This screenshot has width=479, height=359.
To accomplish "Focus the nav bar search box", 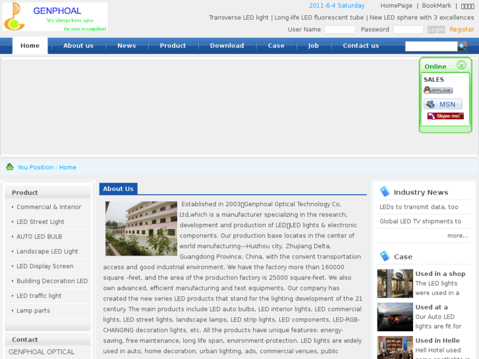I will tap(431, 46).
